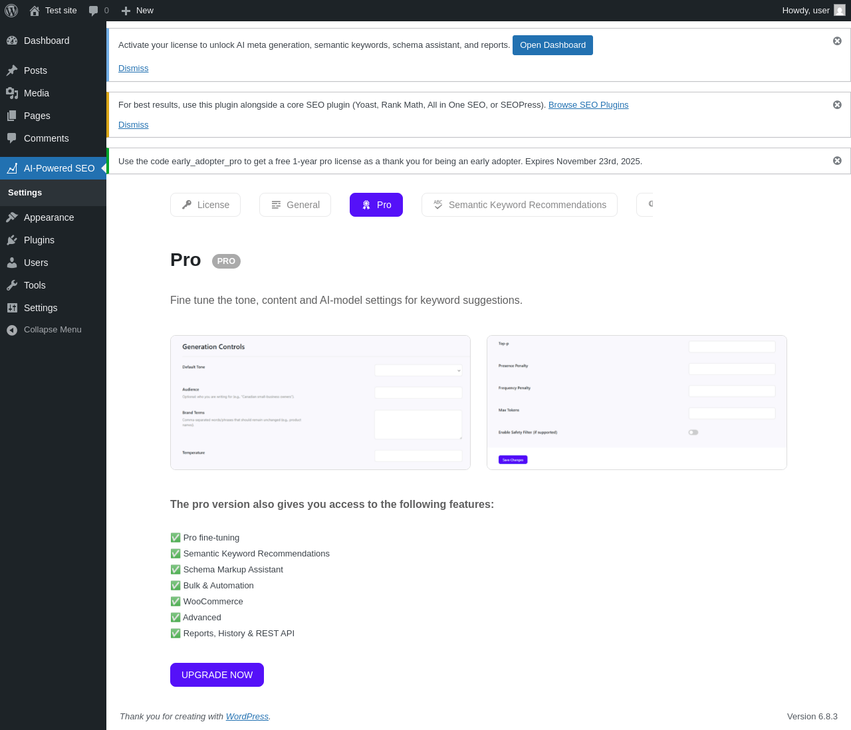Open Posts via the pushpin icon

[x=12, y=70]
